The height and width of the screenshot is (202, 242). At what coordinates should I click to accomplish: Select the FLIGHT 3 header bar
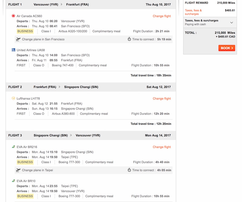click(x=91, y=135)
